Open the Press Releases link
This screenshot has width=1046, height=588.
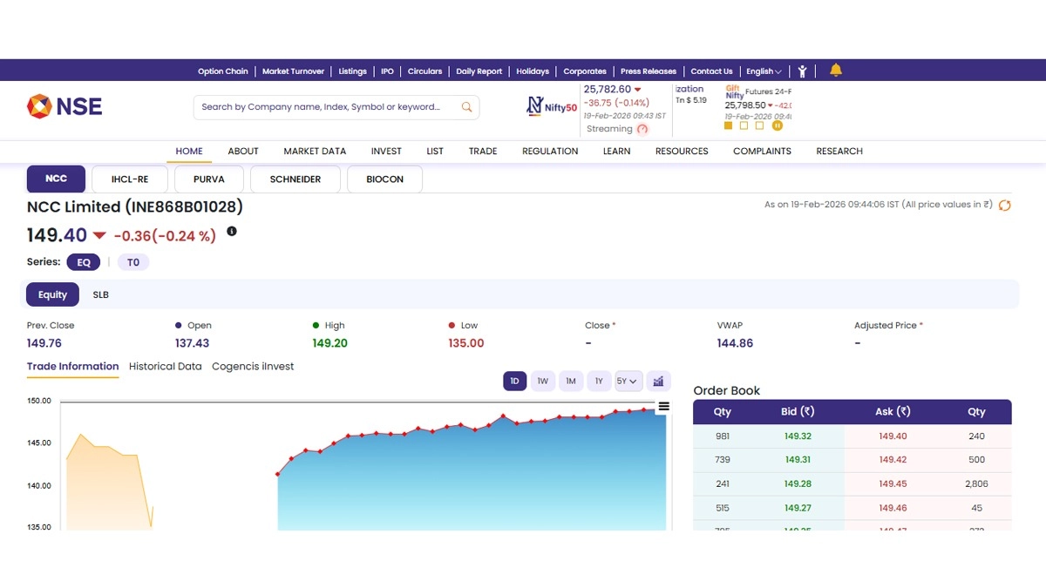click(x=648, y=71)
